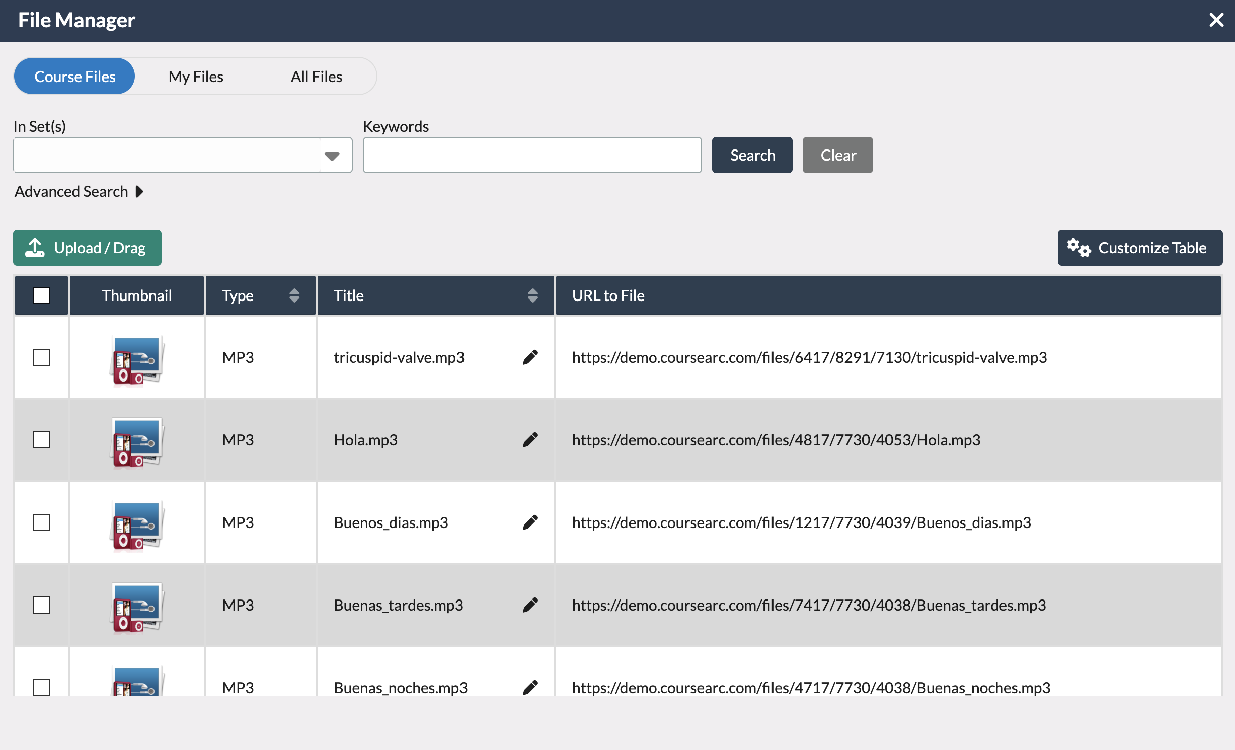Viewport: 1235px width, 750px height.
Task: Click the title text tricuspid-valve.mp3
Action: (399, 357)
